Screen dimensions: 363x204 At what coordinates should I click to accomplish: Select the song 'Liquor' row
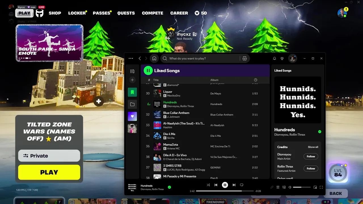[x=205, y=93]
